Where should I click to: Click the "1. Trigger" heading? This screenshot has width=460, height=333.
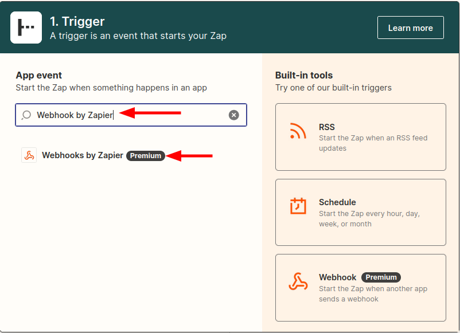tap(77, 22)
